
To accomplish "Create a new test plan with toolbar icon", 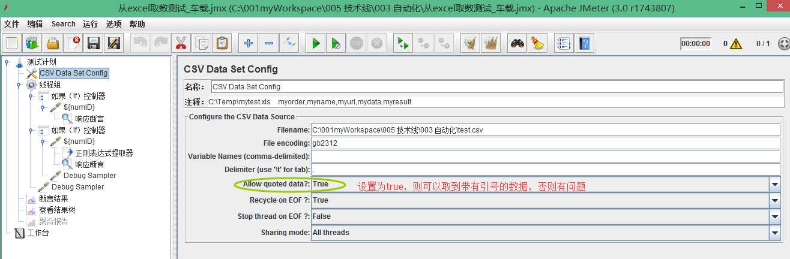I will [13, 43].
